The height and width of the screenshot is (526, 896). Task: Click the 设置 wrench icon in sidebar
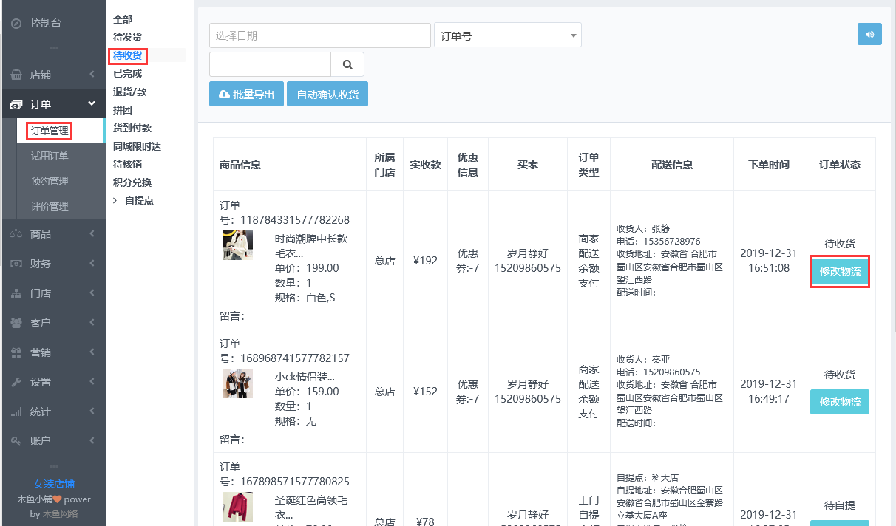(x=16, y=382)
